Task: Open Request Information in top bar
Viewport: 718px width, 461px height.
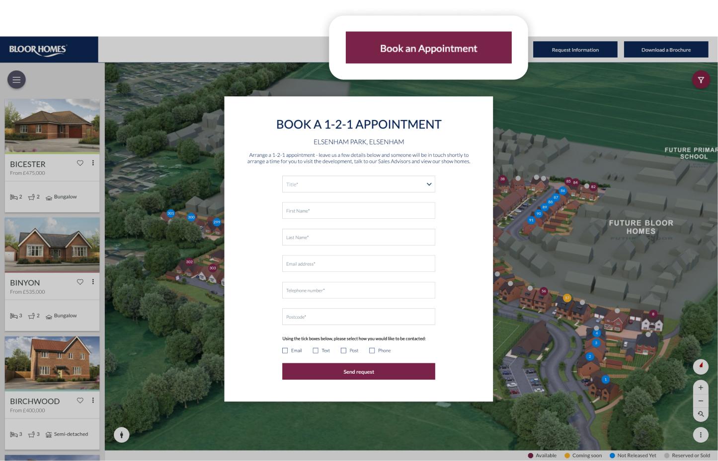Action: pyautogui.click(x=575, y=50)
